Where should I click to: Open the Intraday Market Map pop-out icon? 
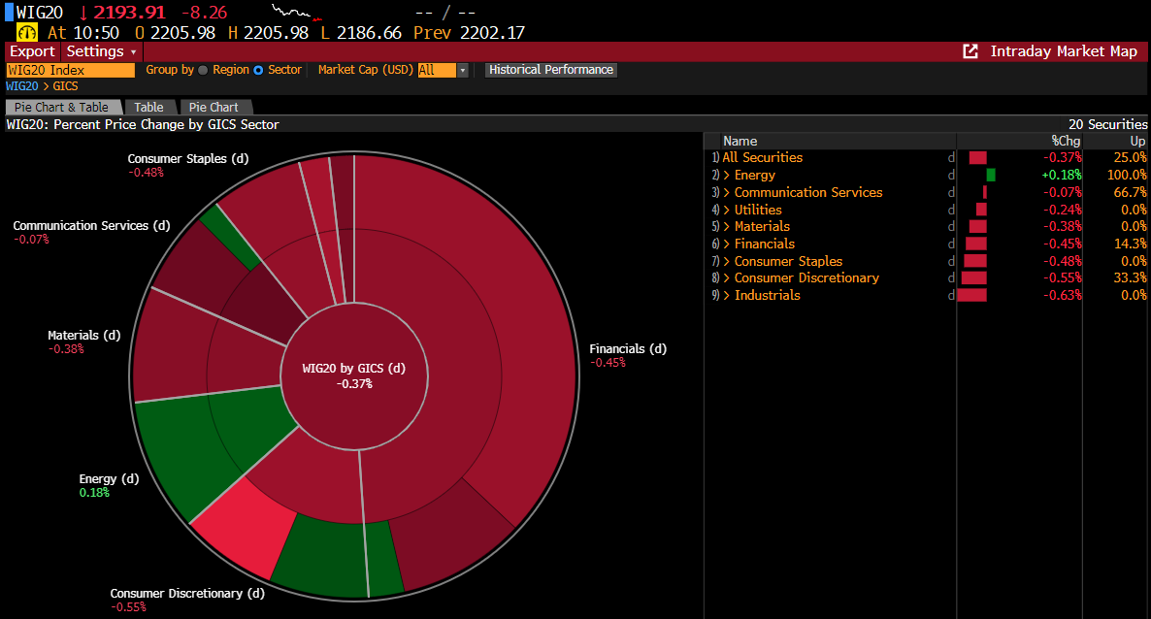point(970,51)
